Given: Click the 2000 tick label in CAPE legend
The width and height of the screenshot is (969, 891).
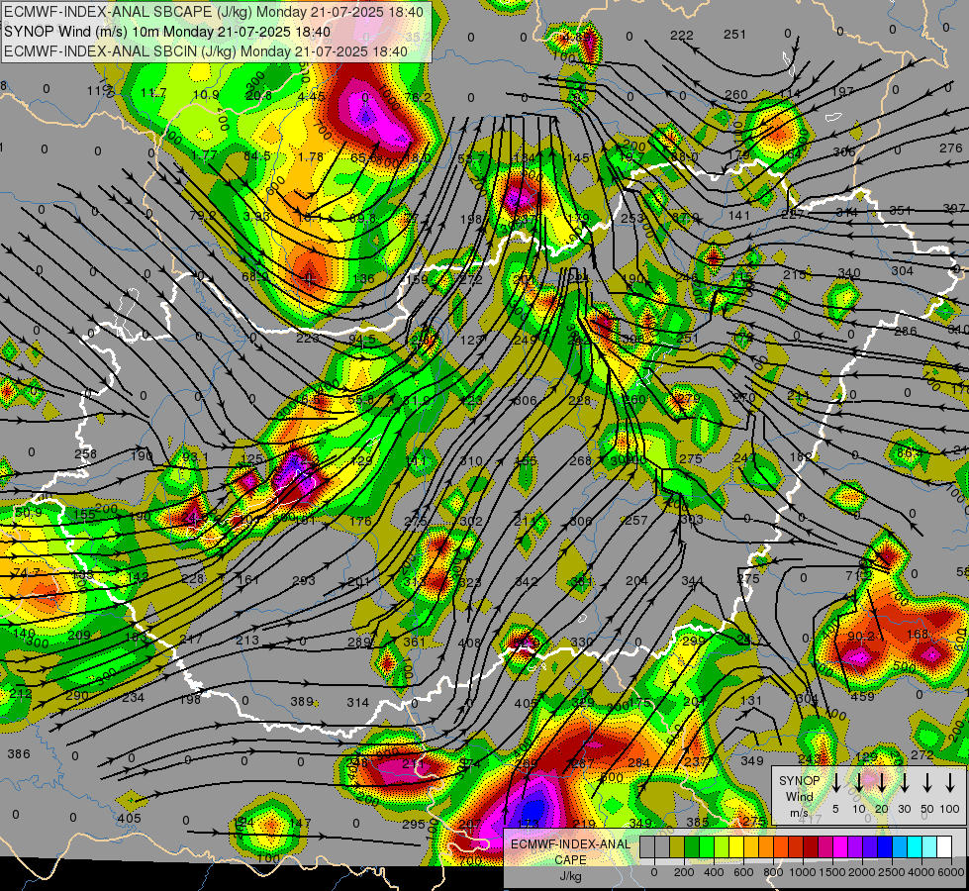Looking at the screenshot, I should 862,872.
